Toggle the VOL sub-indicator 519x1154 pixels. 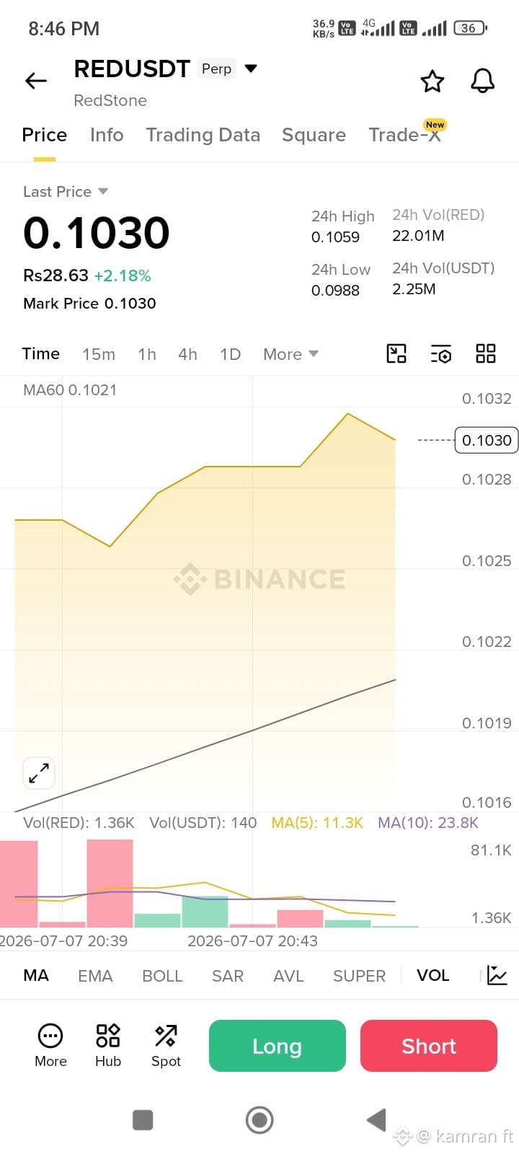(x=433, y=976)
